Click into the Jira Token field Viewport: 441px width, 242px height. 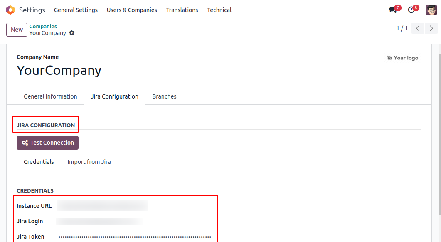135,237
